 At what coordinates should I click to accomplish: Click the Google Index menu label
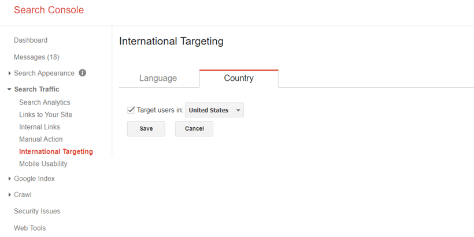tap(34, 179)
